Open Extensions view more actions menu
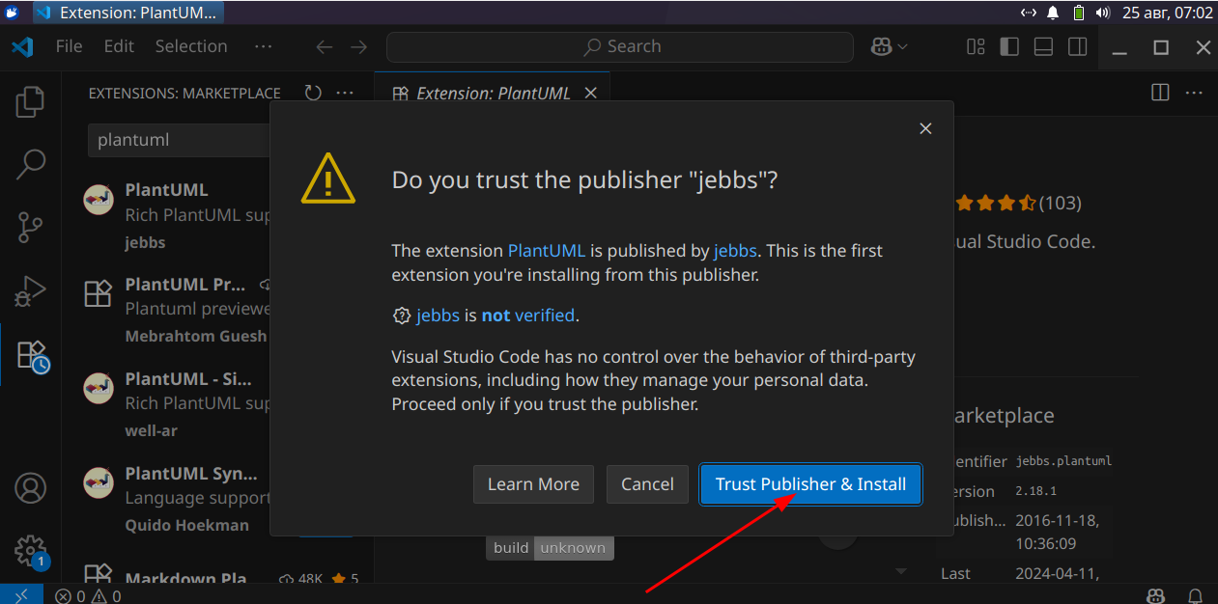This screenshot has width=1218, height=604. [345, 93]
